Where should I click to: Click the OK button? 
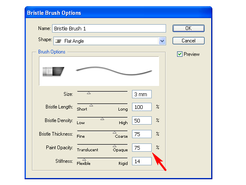(189, 28)
